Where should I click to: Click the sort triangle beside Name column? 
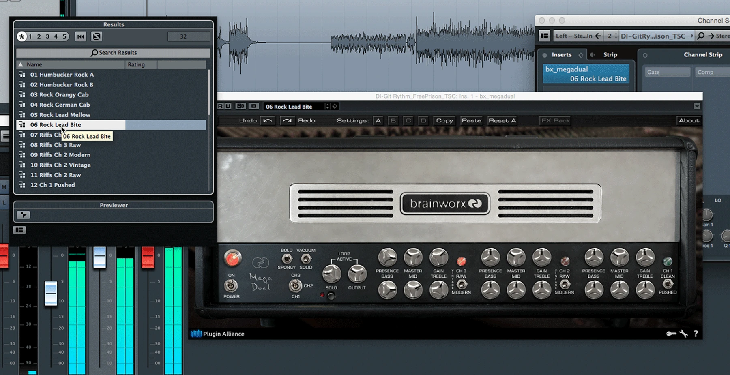coord(21,64)
